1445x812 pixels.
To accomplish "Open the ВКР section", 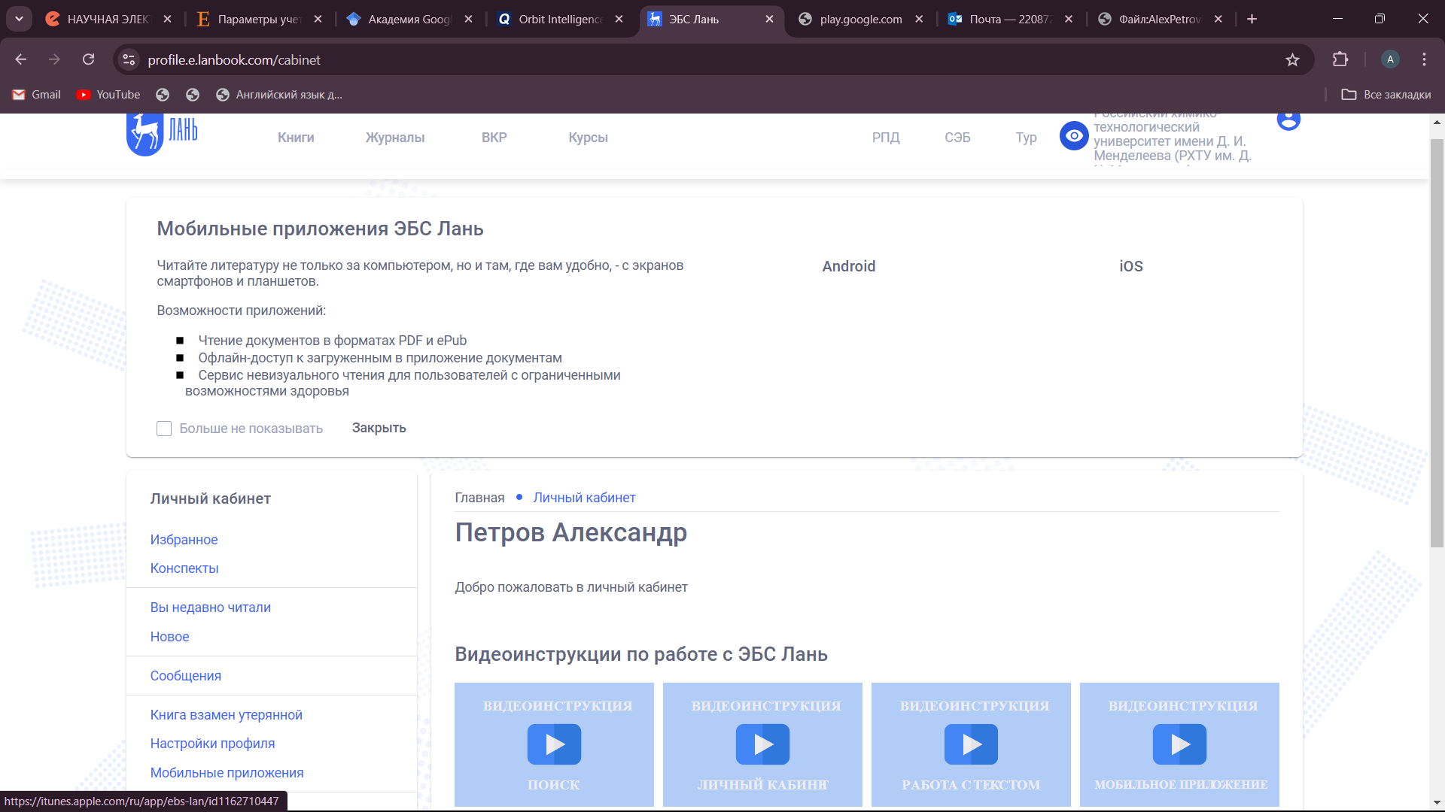I will pos(494,138).
